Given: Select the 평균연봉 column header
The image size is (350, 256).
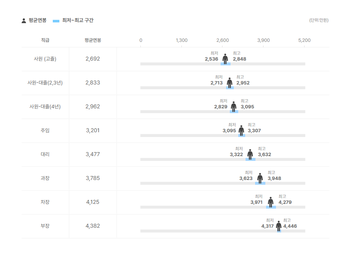Looking at the screenshot, I should [x=93, y=40].
